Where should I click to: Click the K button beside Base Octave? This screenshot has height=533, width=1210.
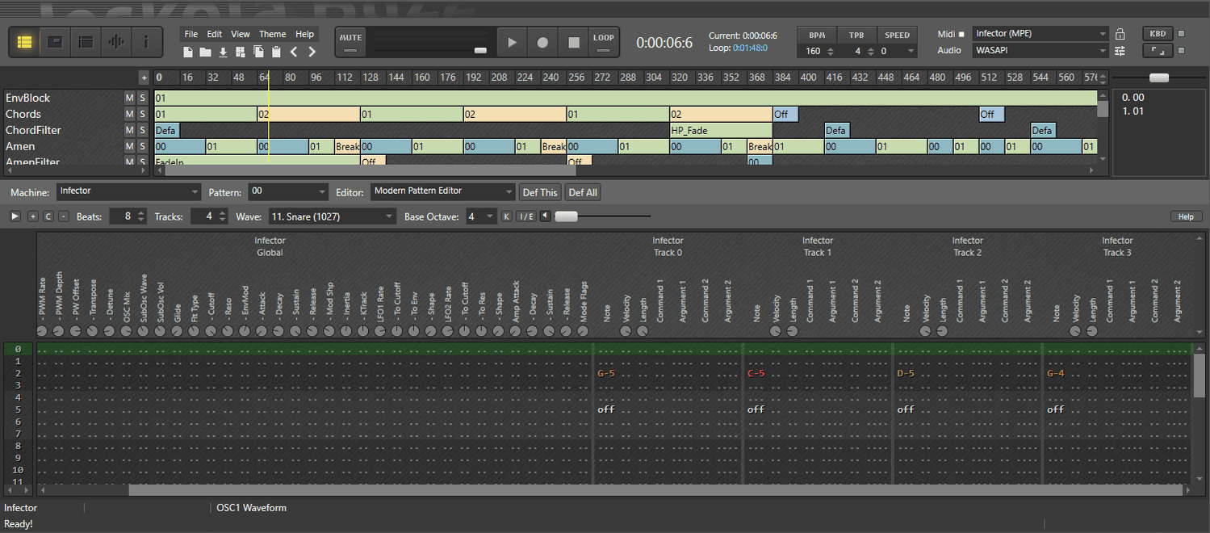click(x=507, y=216)
